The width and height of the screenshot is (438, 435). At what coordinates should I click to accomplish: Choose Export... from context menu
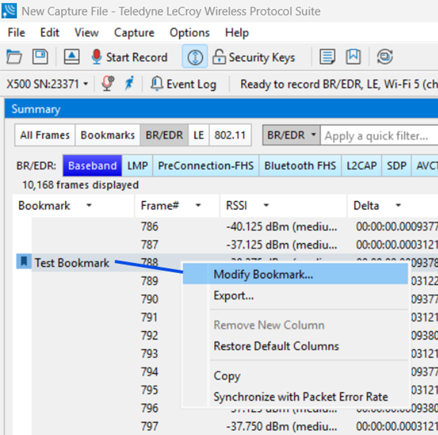click(295, 295)
